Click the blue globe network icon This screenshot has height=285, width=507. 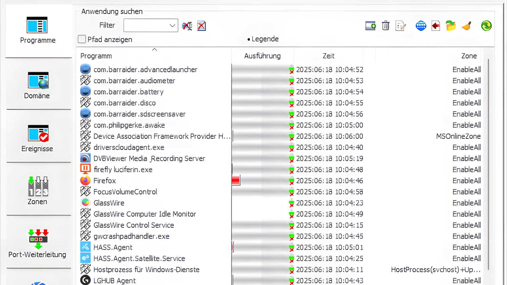coord(421,26)
